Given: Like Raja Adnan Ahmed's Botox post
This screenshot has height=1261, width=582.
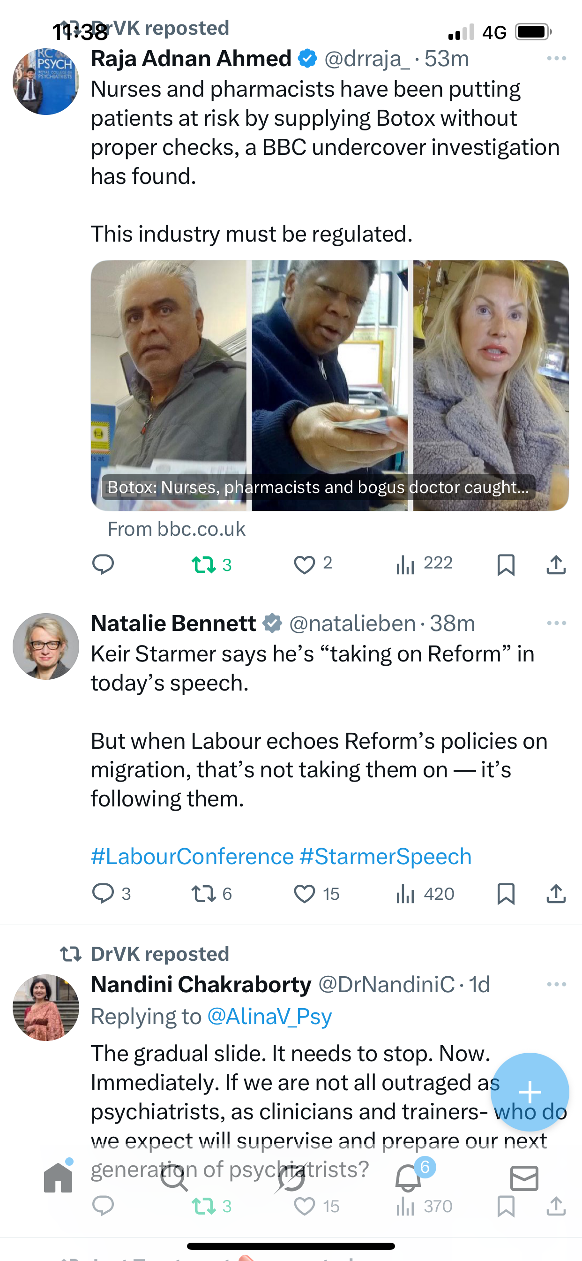Looking at the screenshot, I should (304, 564).
